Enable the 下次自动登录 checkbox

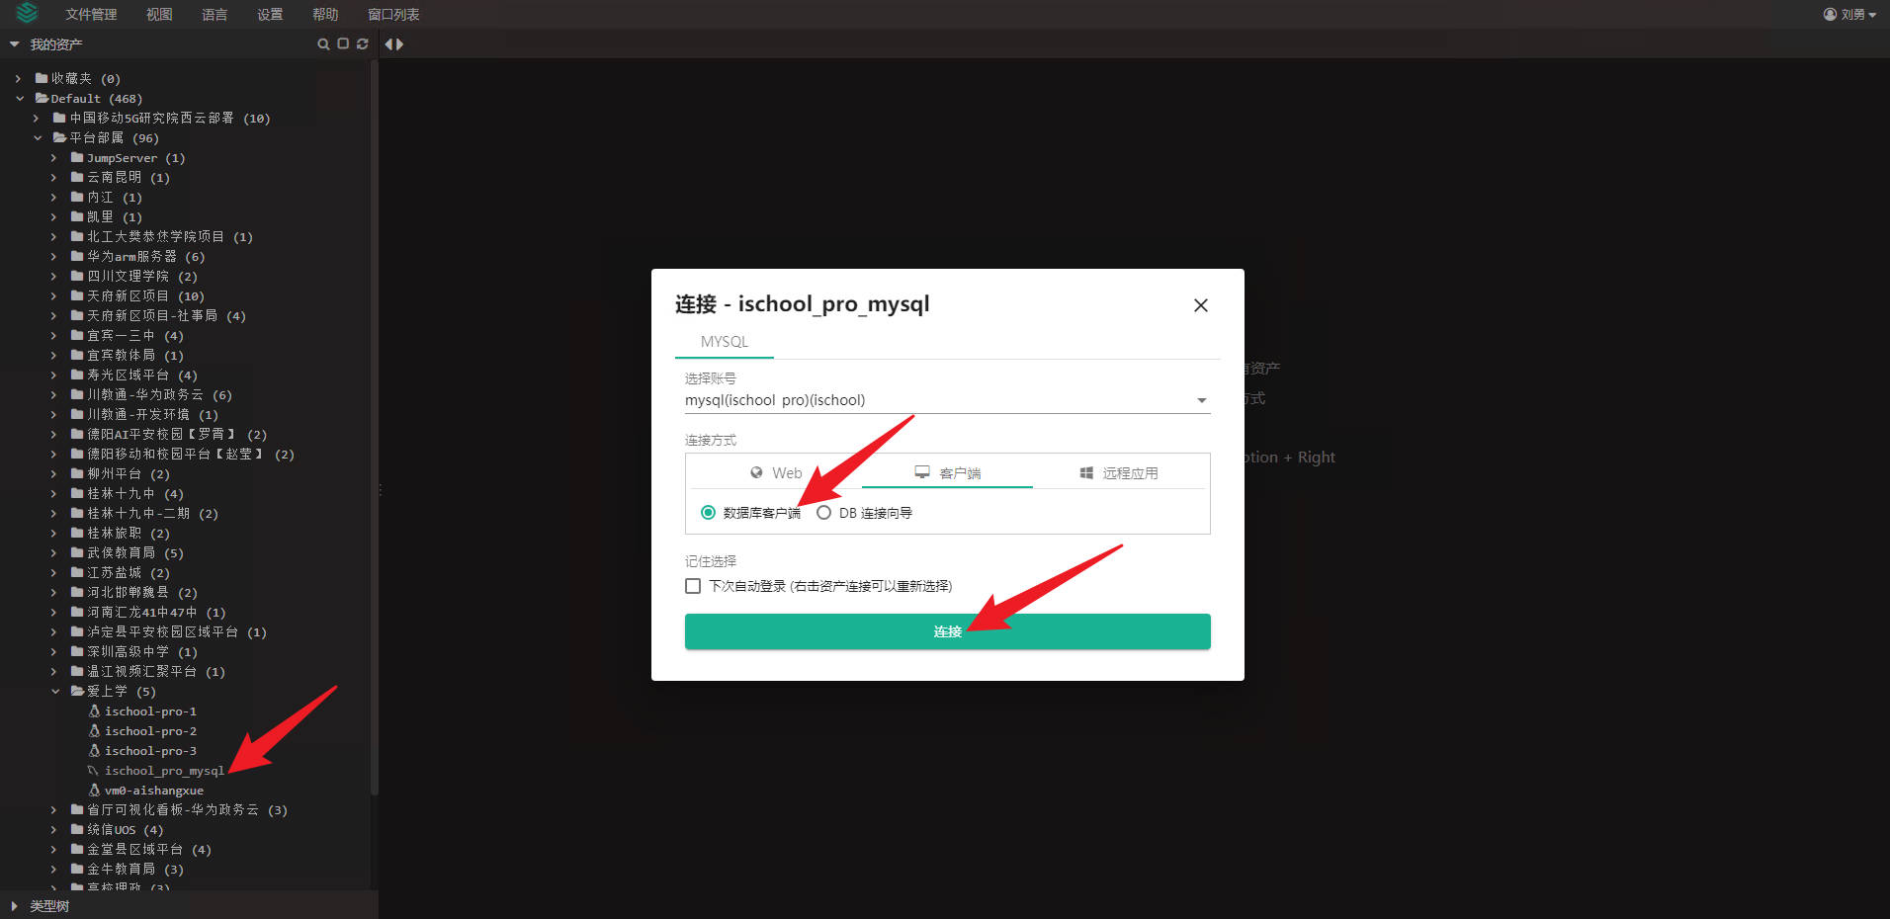[693, 586]
